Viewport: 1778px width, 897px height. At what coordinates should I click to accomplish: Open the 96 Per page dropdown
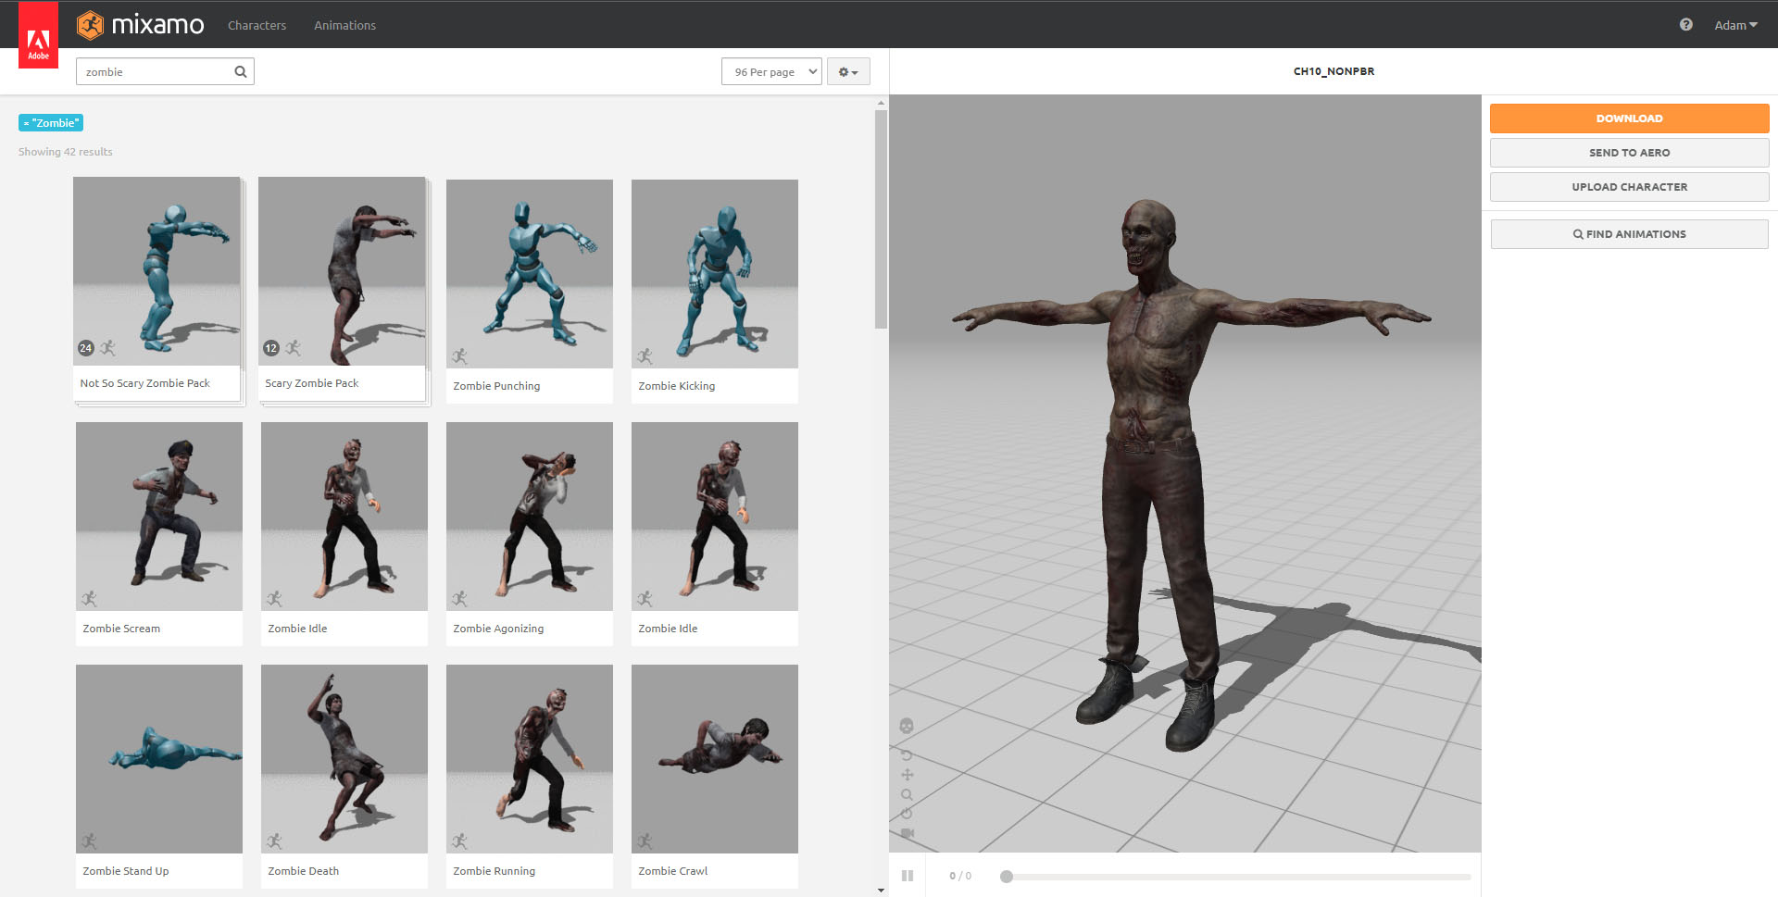[771, 71]
